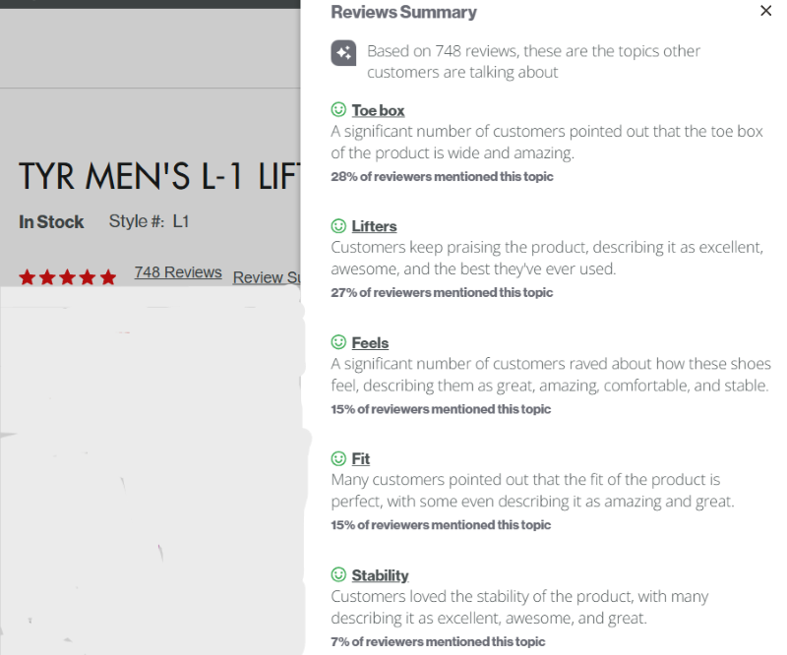The height and width of the screenshot is (655, 787).
Task: Click the smiley icon beside Feels
Action: [338, 342]
